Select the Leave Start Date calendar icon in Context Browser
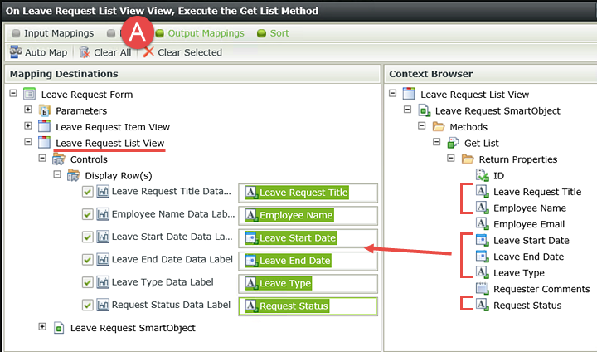This screenshot has width=597, height=352. [482, 240]
